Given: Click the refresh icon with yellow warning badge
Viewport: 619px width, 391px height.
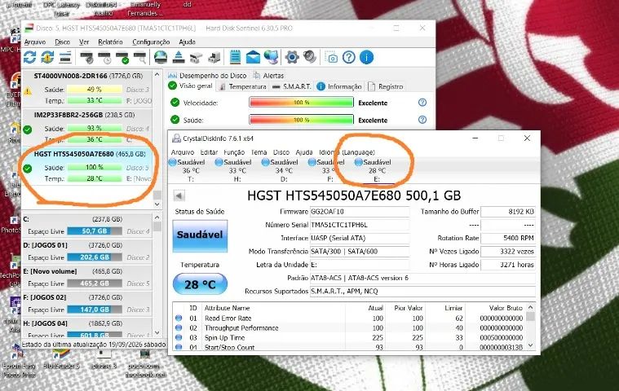Looking at the screenshot, I should [47, 58].
